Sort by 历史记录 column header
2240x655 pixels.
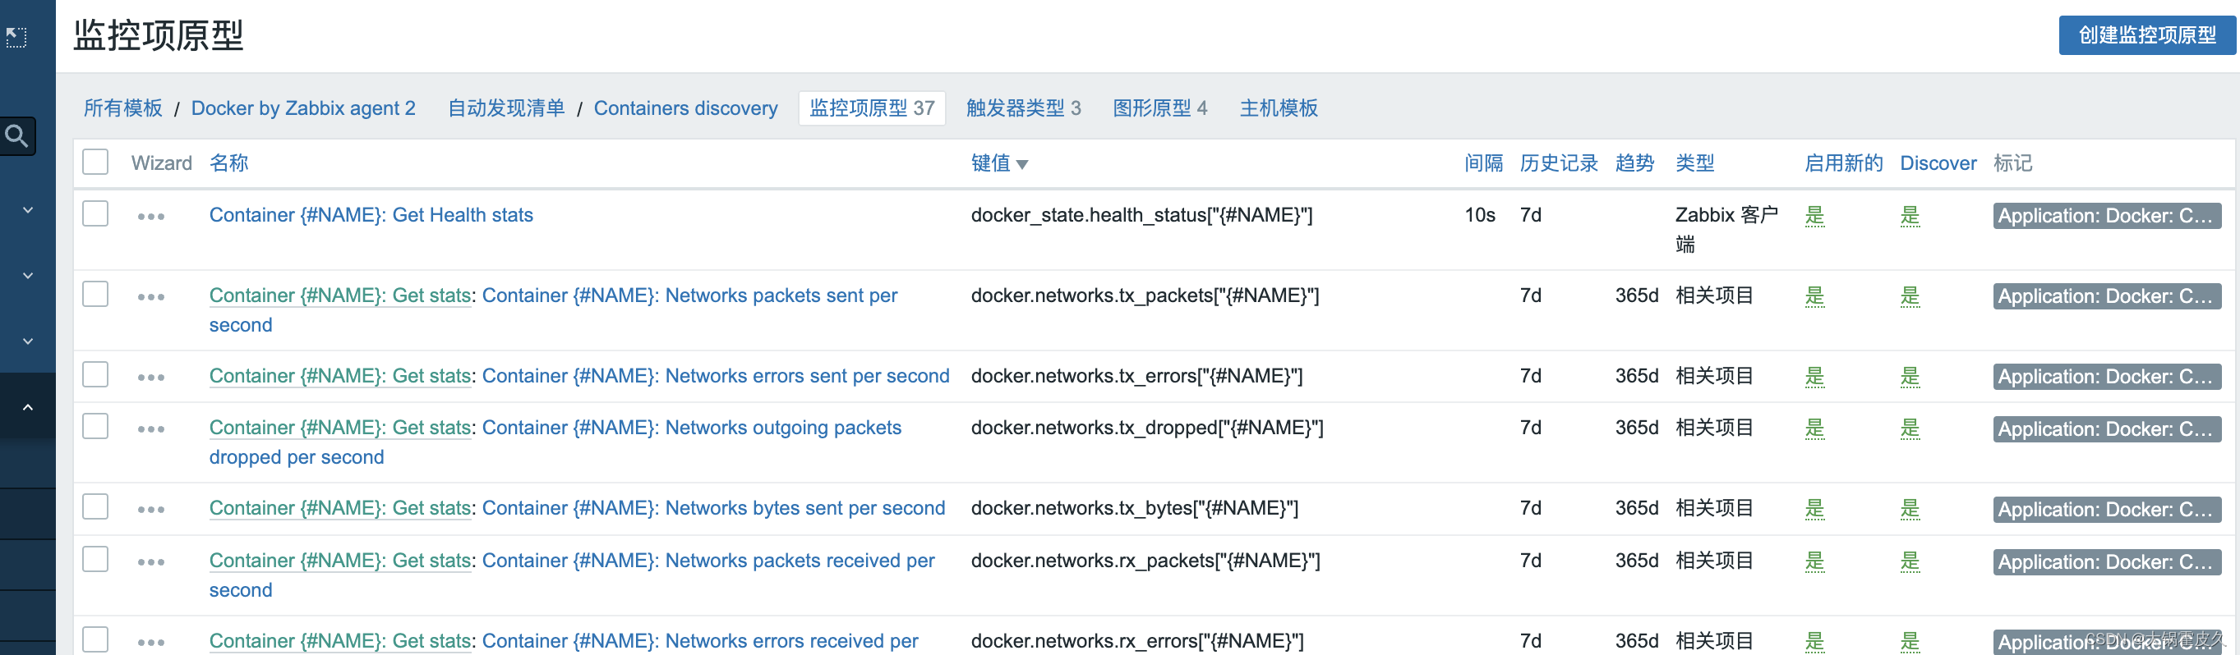1558,163
